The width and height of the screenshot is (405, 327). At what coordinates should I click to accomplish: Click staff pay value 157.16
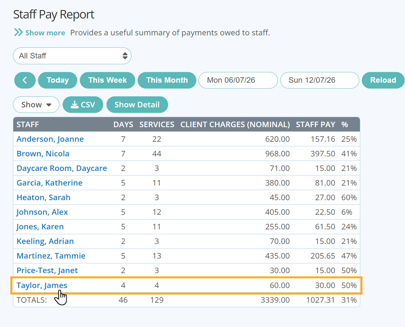point(323,139)
